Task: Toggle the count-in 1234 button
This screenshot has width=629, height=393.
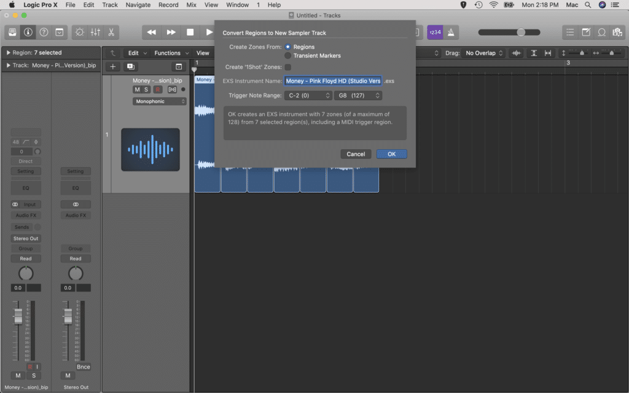Action: [x=435, y=32]
